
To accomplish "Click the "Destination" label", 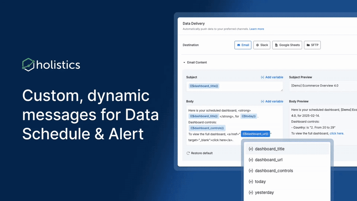I will point(191,45).
